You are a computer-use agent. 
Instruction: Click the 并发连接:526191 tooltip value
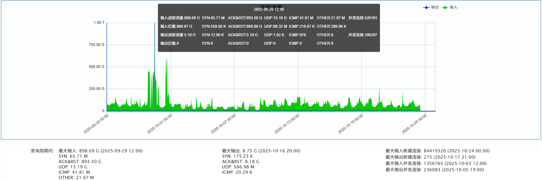click(363, 18)
